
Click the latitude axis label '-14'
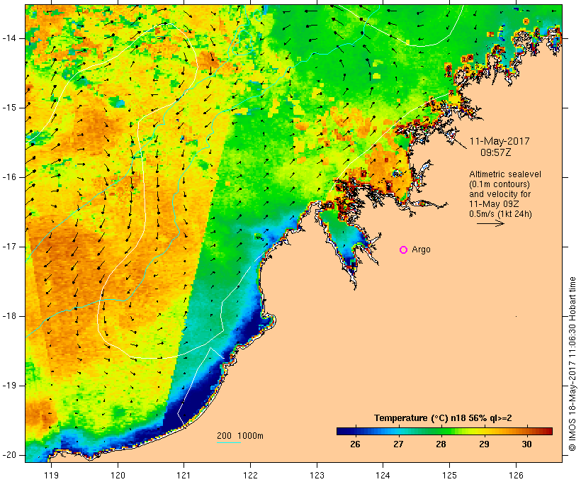click(9, 38)
